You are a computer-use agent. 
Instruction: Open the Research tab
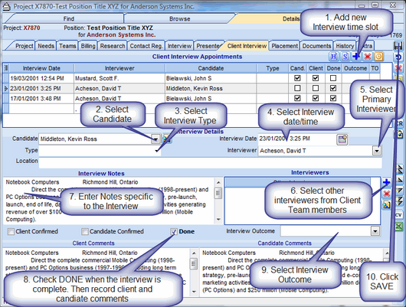pyautogui.click(x=113, y=46)
